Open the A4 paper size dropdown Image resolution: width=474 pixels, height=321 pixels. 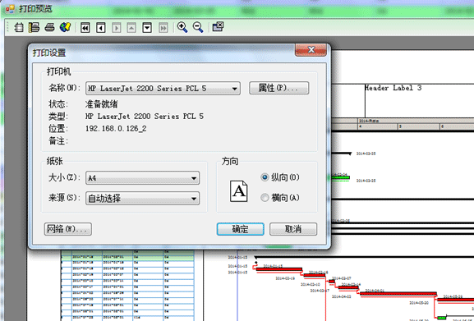click(x=142, y=178)
